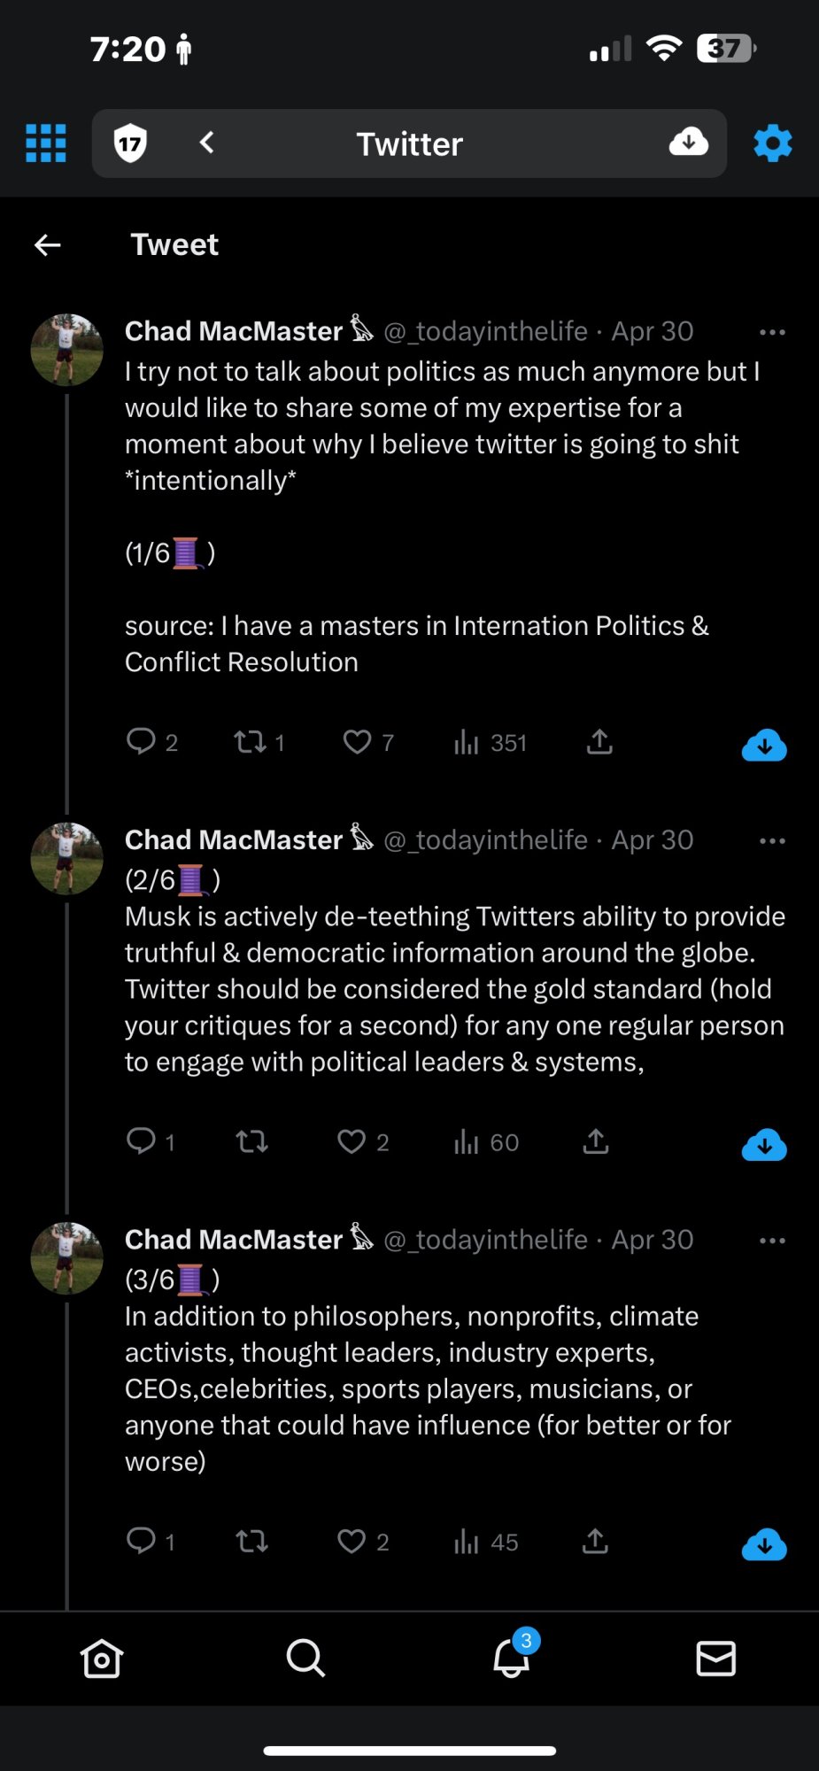The image size is (819, 1771).
Task: Like the first tweet with 7 likes
Action: point(358,742)
